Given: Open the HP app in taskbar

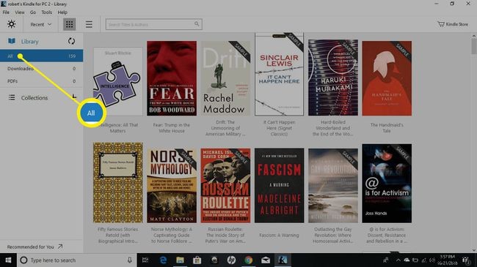Looking at the screenshot, I should pos(231,260).
